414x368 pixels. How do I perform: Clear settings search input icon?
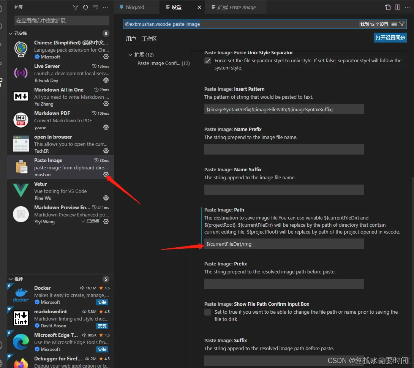[x=394, y=24]
